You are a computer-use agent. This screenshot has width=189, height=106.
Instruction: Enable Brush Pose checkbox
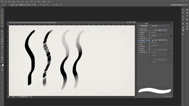point(139,42)
